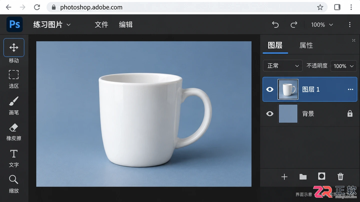The image size is (360, 202).
Task: Select the 移动 (Move) tool
Action: tap(14, 48)
